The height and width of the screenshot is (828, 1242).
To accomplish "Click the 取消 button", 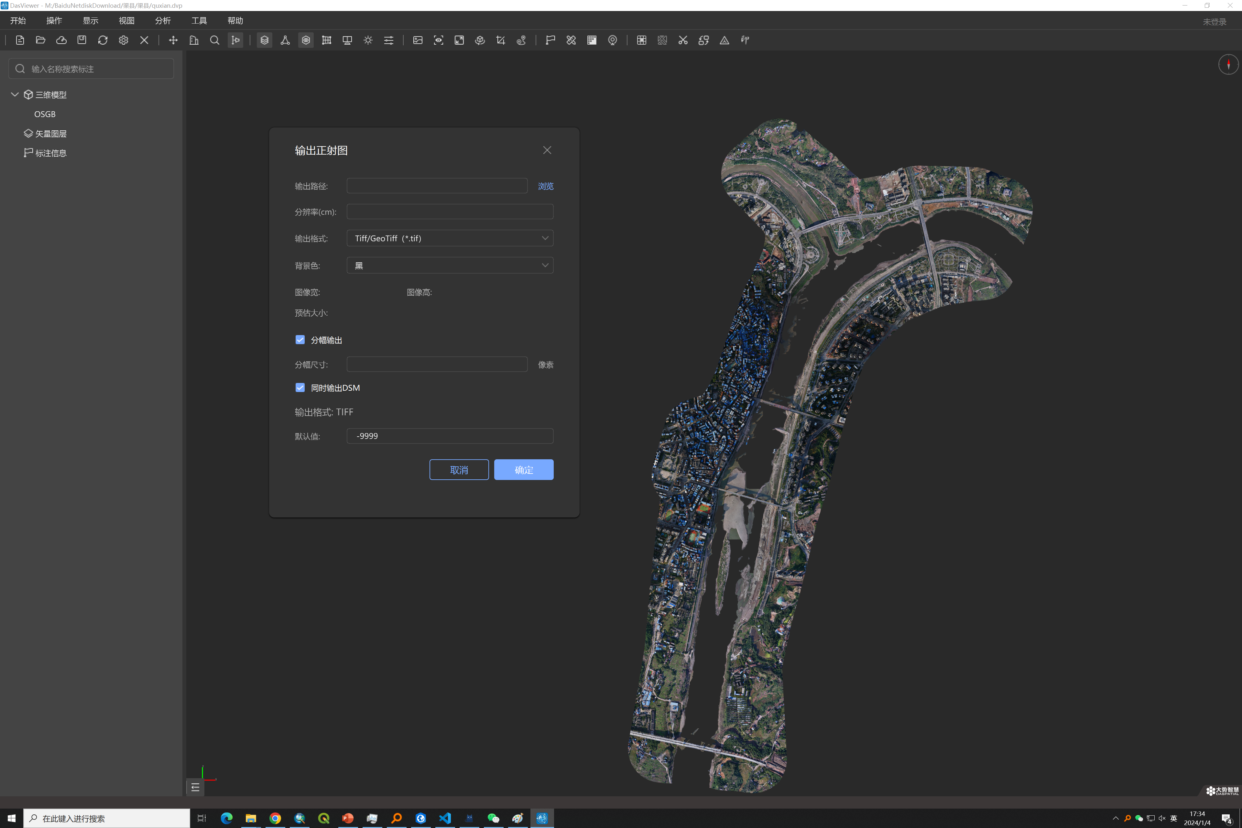I will tap(459, 469).
